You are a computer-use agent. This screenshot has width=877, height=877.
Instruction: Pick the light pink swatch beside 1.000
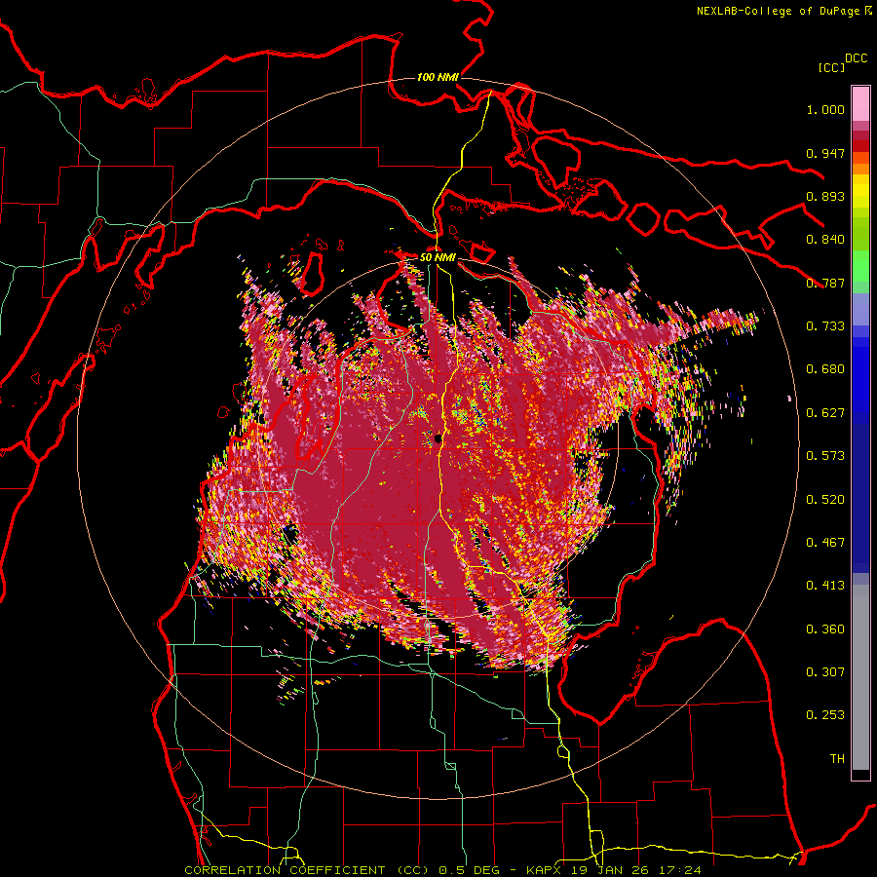860,104
